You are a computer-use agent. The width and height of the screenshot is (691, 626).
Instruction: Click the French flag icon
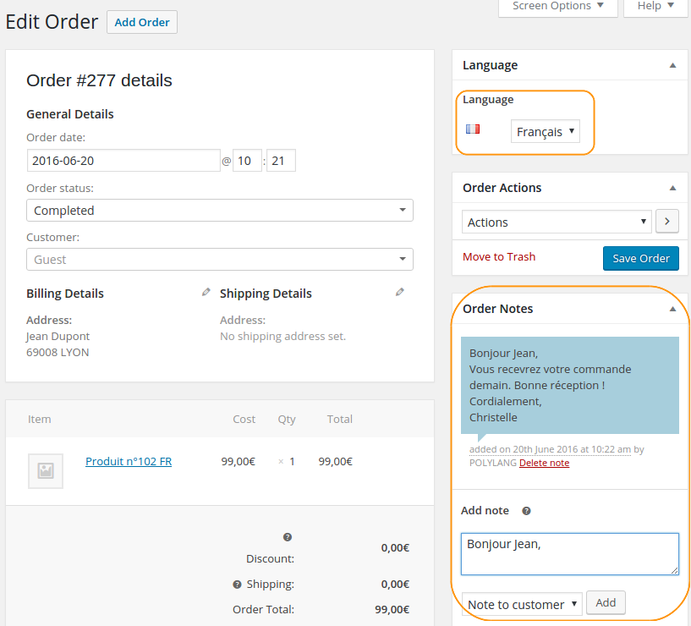click(x=473, y=129)
